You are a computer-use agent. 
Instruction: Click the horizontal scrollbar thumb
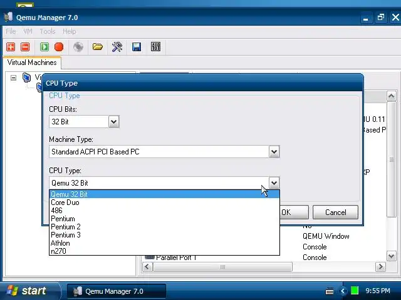[x=222, y=267]
